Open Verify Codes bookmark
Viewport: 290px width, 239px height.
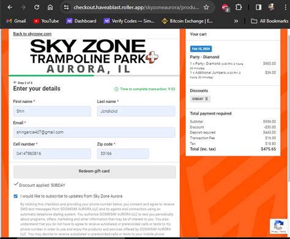129,21
